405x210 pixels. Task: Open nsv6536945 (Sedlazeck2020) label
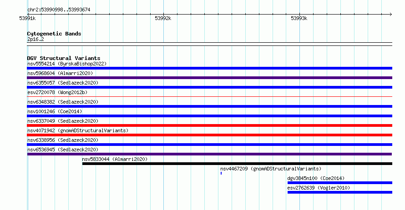coord(63,150)
